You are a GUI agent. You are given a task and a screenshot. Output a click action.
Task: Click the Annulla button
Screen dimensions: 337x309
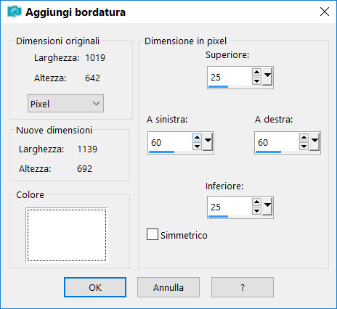[168, 287]
